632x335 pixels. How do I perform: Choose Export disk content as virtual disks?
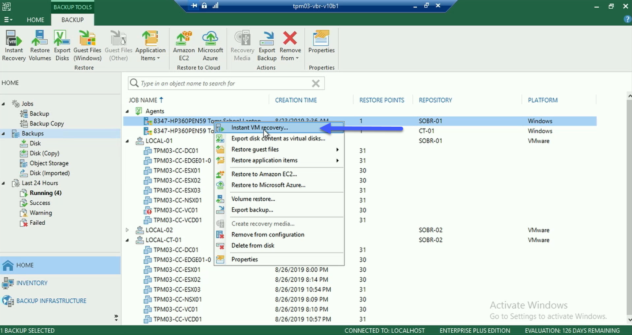click(x=279, y=139)
